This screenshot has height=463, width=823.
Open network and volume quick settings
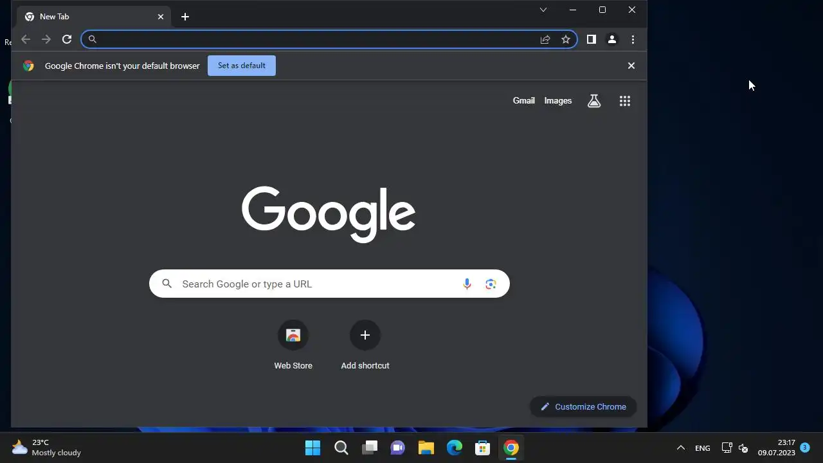735,448
